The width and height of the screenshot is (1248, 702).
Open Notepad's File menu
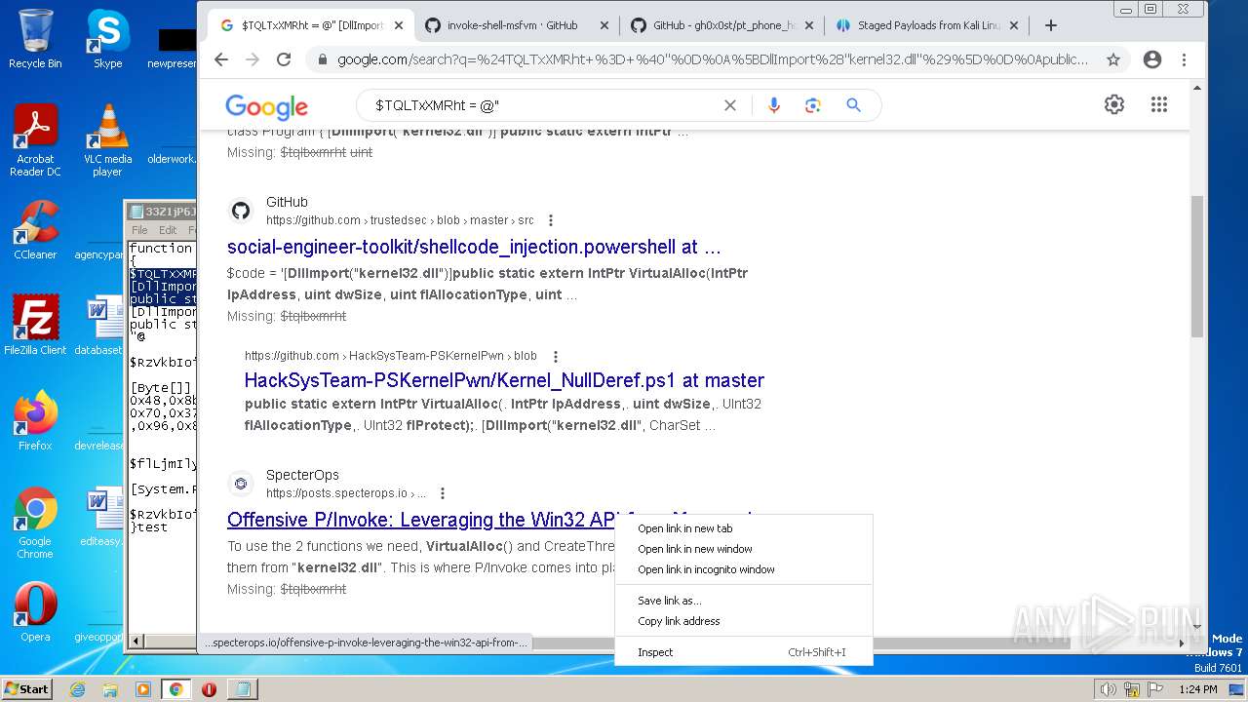tap(139, 230)
